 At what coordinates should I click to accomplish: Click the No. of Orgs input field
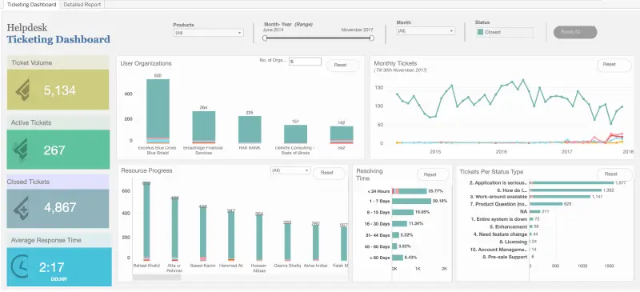point(305,62)
